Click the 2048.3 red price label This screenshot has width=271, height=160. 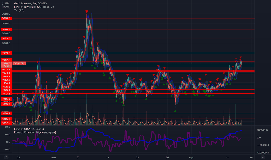[6, 29]
